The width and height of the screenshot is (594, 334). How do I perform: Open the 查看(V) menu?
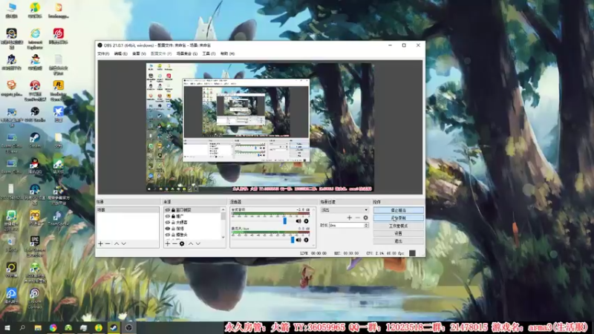point(139,53)
